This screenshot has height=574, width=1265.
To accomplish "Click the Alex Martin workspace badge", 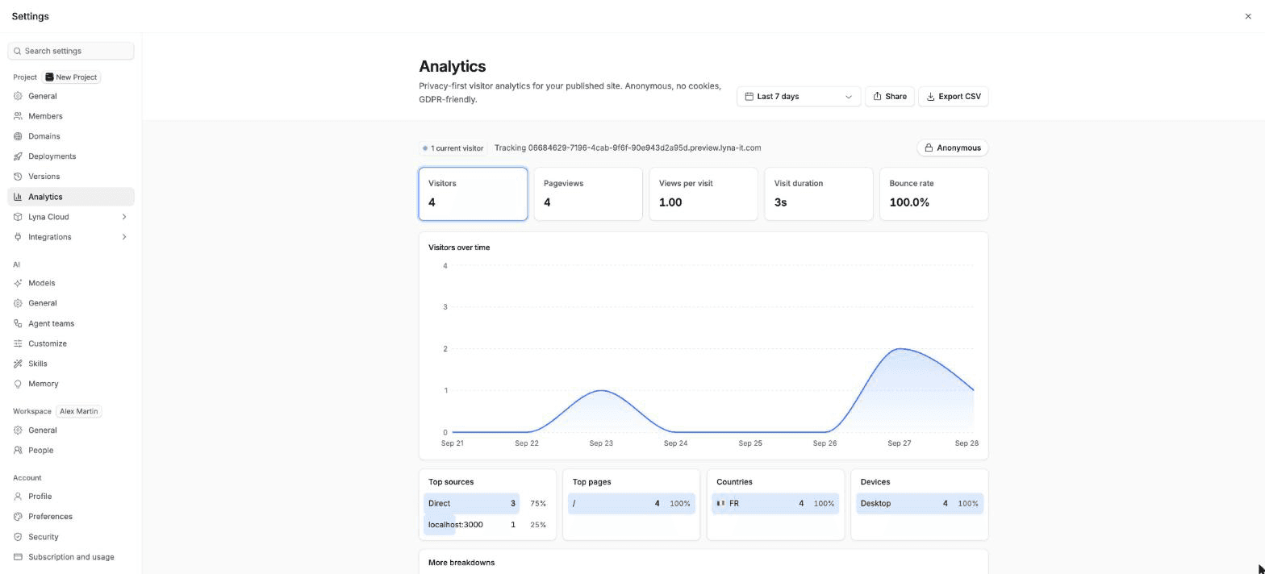I will pyautogui.click(x=78, y=411).
